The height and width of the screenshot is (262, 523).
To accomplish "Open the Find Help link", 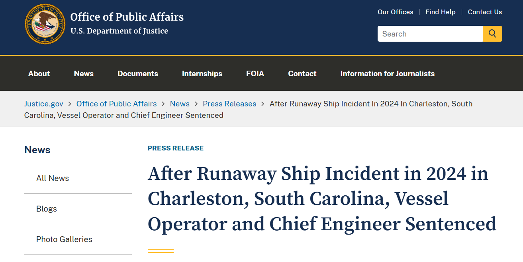I will tap(441, 12).
